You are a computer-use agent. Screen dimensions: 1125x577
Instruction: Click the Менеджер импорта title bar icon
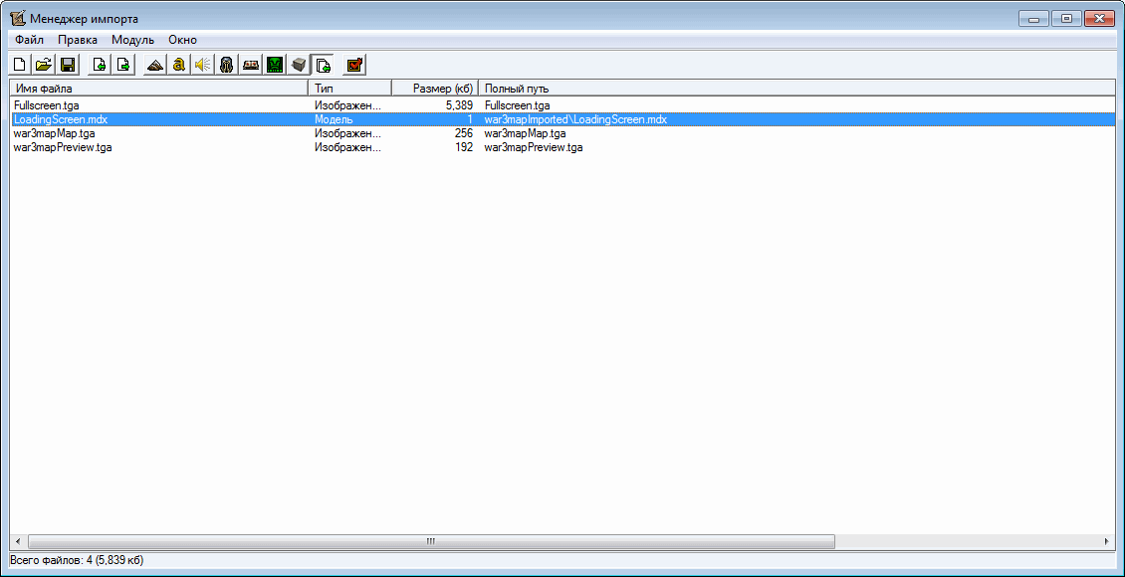(19, 18)
